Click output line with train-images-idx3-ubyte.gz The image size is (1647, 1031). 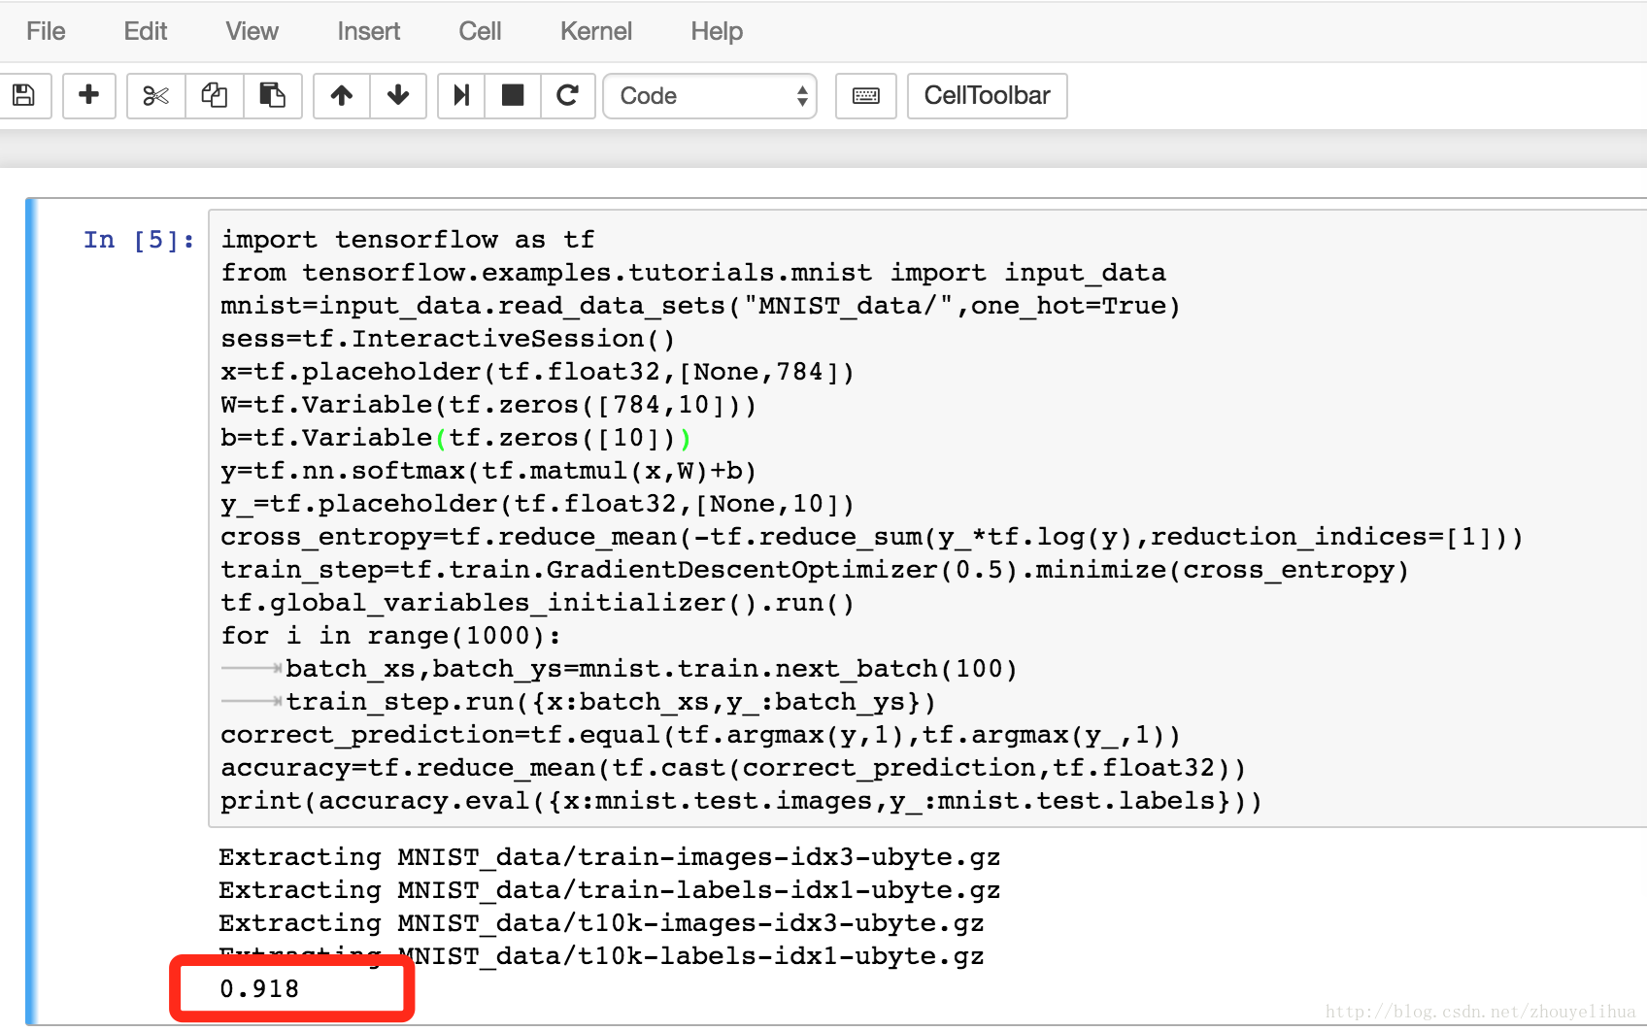[610, 857]
